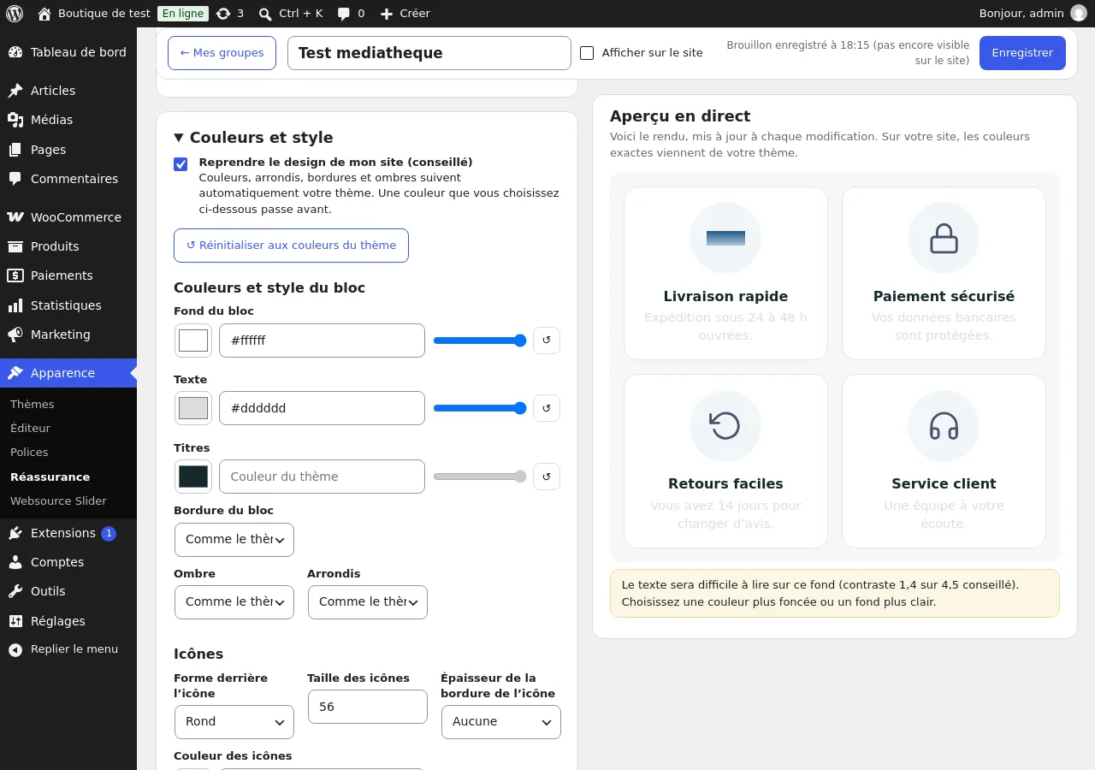The image size is (1095, 770).
Task: Click the comments bubble in admin bar
Action: tap(343, 14)
